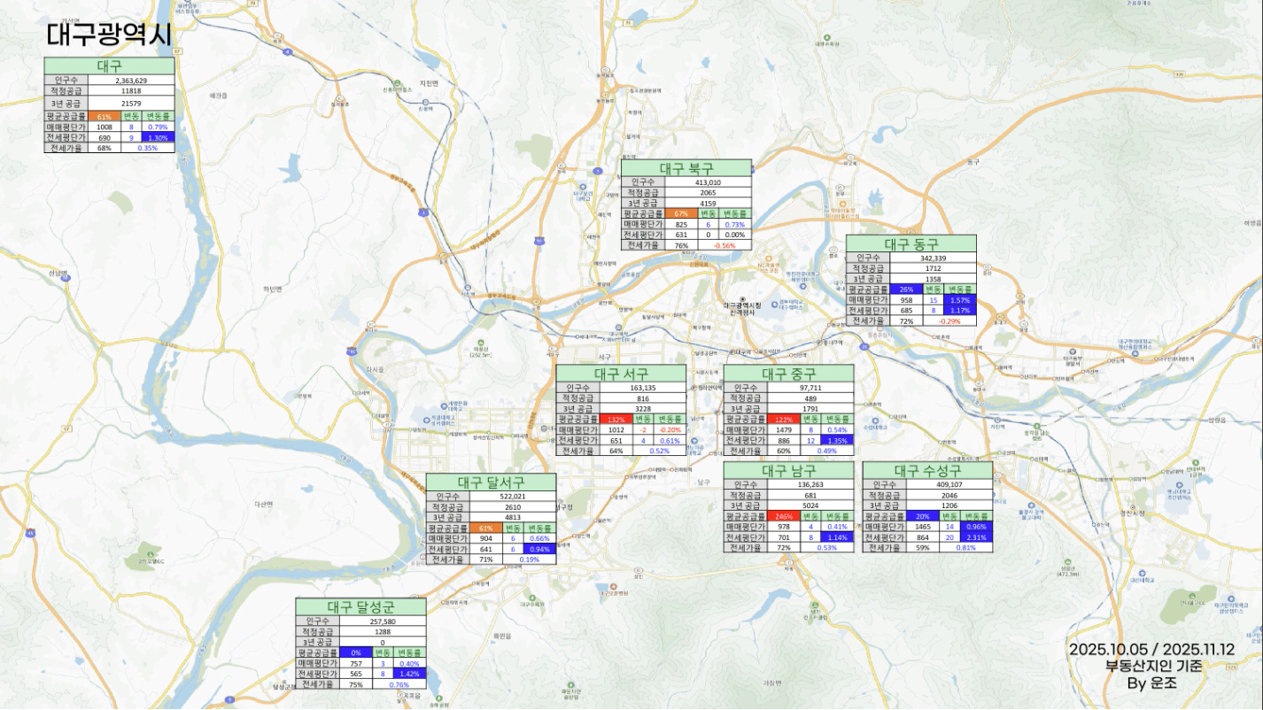Click the 대구광역시 title text
1263x710 pixels.
(109, 35)
